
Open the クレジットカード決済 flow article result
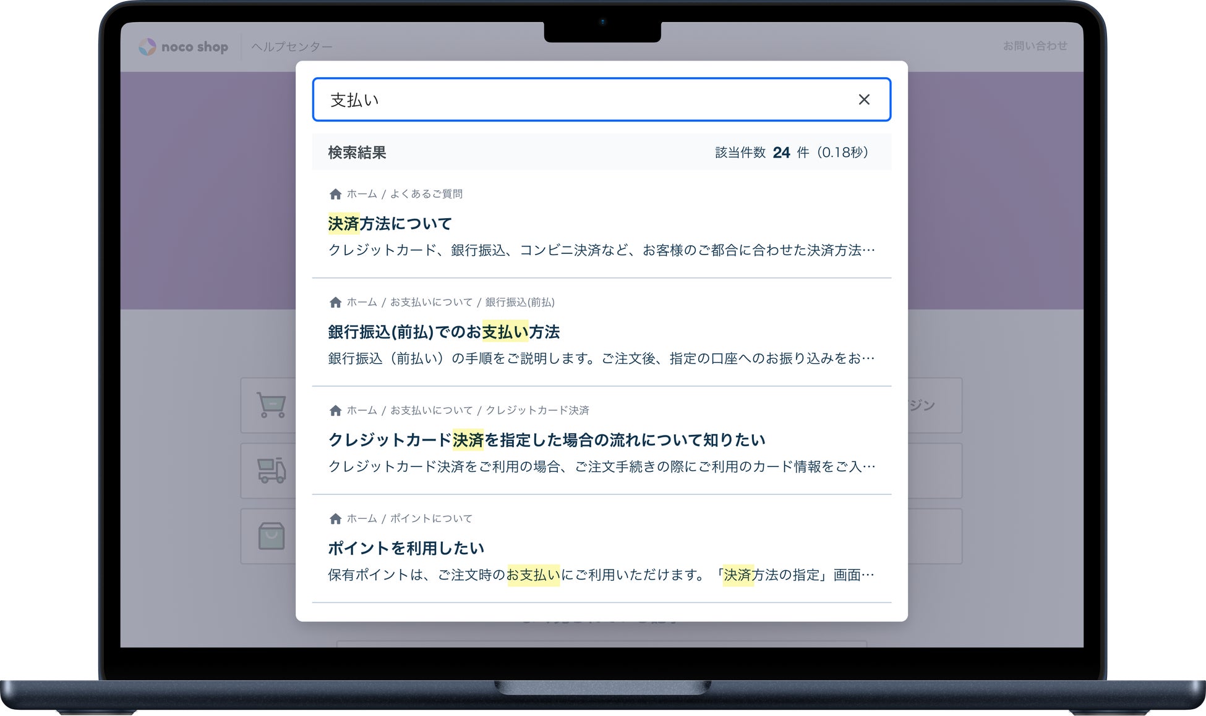pos(546,440)
